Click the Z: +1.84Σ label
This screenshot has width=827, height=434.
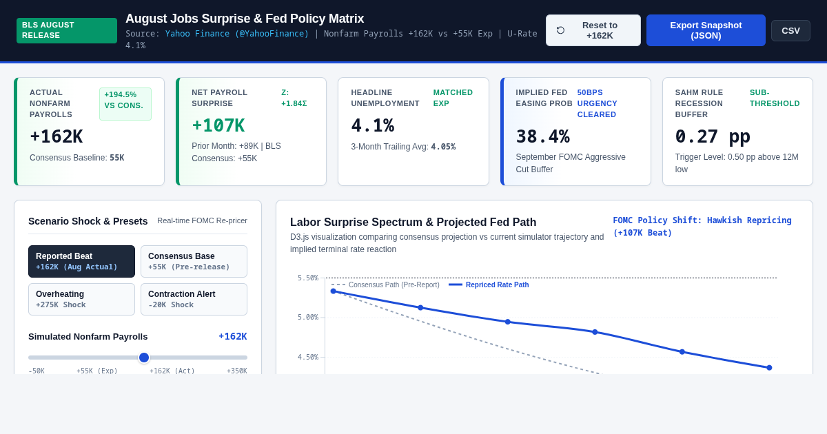[294, 98]
